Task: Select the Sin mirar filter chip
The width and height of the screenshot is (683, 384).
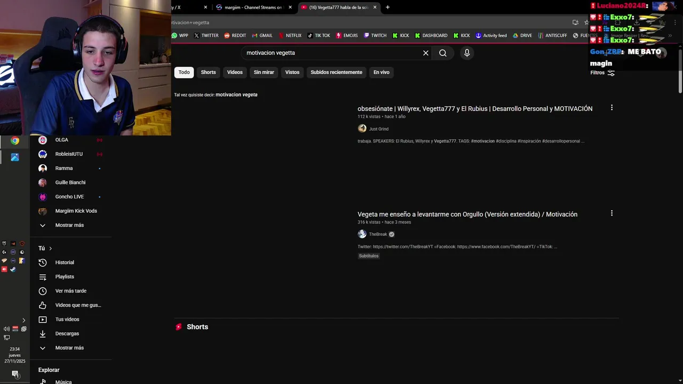Action: click(264, 72)
